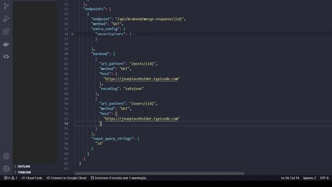Click the "/users/{id}" url pattern
The height and width of the screenshot is (187, 332).
(143, 104)
